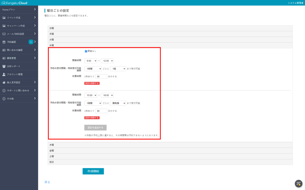Click the 無人見学設定 house icon
Image resolution: width=305 pixels, height=190 pixels.
[4, 82]
